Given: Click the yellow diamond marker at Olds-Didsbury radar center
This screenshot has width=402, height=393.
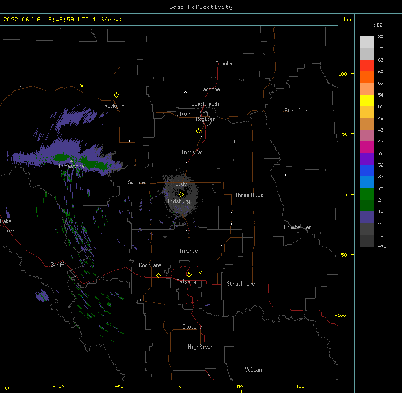Looking at the screenshot, I should click(x=181, y=195).
